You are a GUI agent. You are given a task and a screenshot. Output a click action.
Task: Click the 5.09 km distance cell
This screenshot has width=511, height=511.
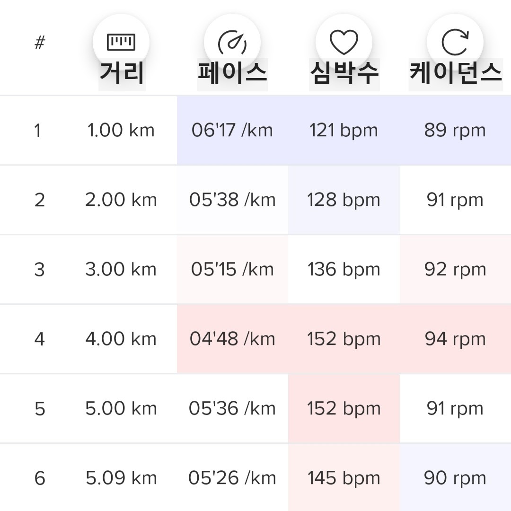pyautogui.click(x=121, y=478)
